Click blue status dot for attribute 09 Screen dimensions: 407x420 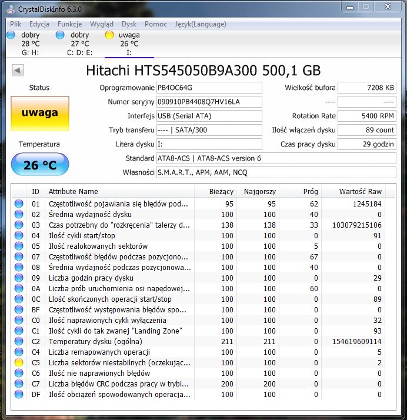point(19,278)
